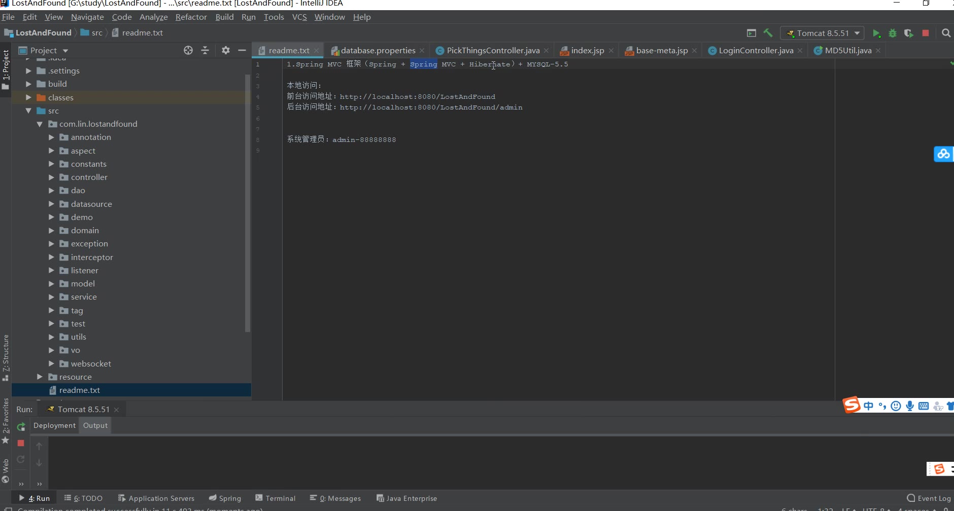The image size is (954, 511).
Task: Open the Java Enterprise tool window
Action: [406, 498]
